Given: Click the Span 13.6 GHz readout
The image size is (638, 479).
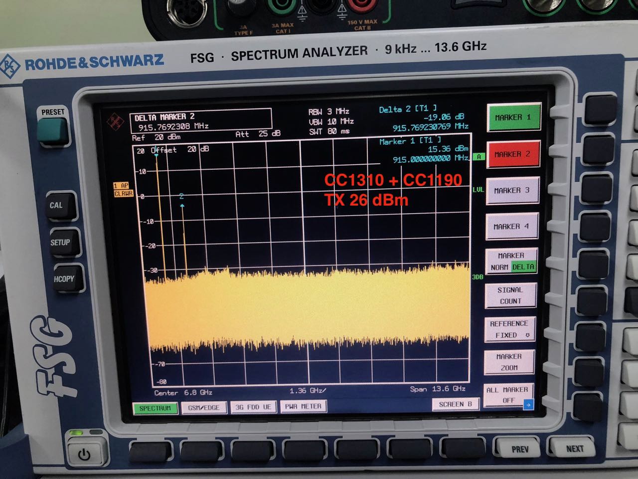Looking at the screenshot, I should 438,388.
